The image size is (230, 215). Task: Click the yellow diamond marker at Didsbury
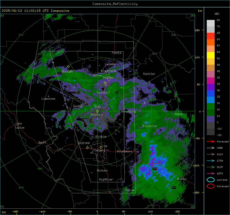point(97,111)
